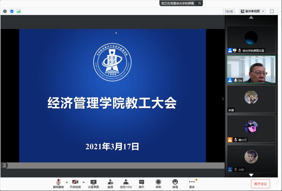
Task: Enter full screen mode
Action: 272,11
